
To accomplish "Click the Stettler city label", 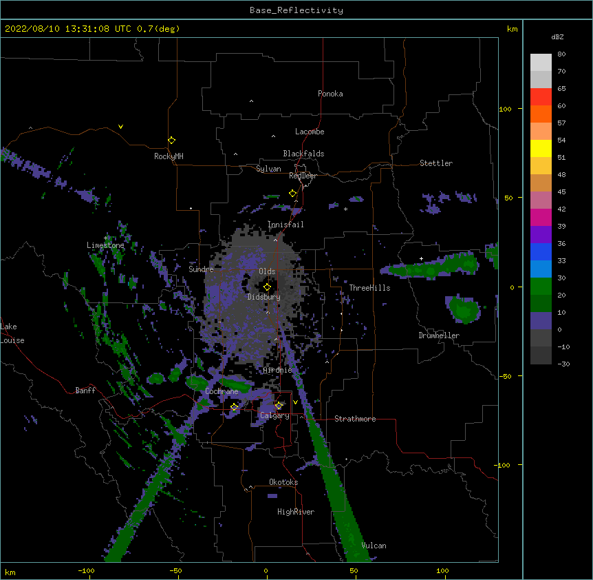I will tap(436, 163).
